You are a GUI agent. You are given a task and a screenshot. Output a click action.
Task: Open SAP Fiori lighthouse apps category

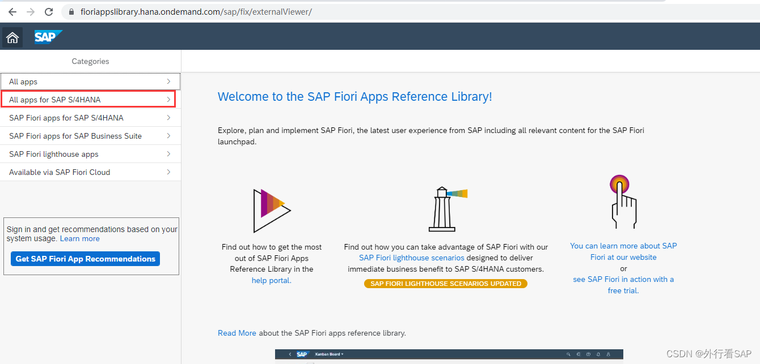tap(90, 154)
